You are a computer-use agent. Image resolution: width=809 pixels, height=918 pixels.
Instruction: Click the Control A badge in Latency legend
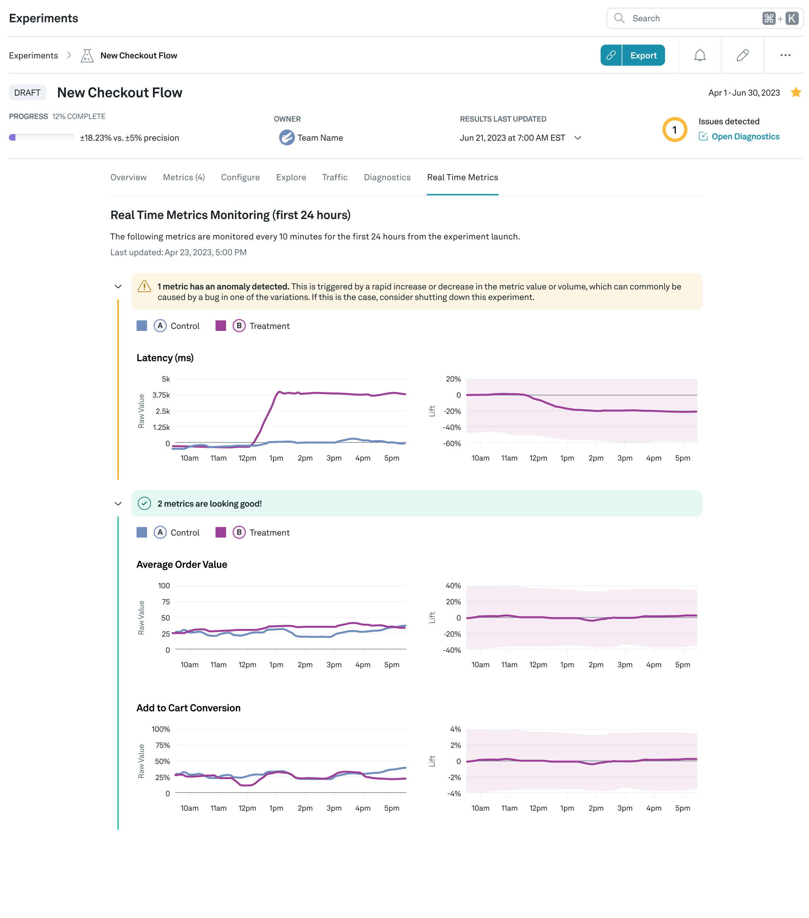click(160, 325)
